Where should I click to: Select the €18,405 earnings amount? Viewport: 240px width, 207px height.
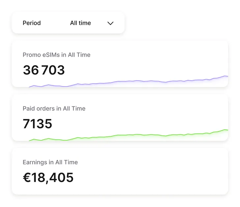(48, 177)
